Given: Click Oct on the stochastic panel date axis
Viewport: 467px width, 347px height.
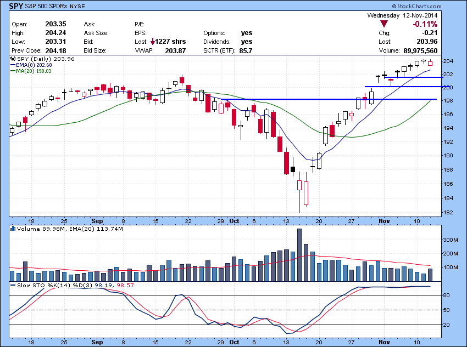Looking at the screenshot, I should (235, 342).
